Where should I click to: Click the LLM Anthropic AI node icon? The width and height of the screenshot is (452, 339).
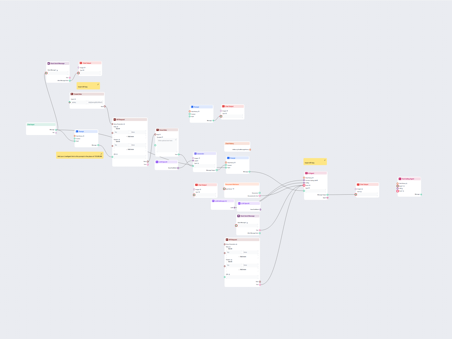click(213, 201)
